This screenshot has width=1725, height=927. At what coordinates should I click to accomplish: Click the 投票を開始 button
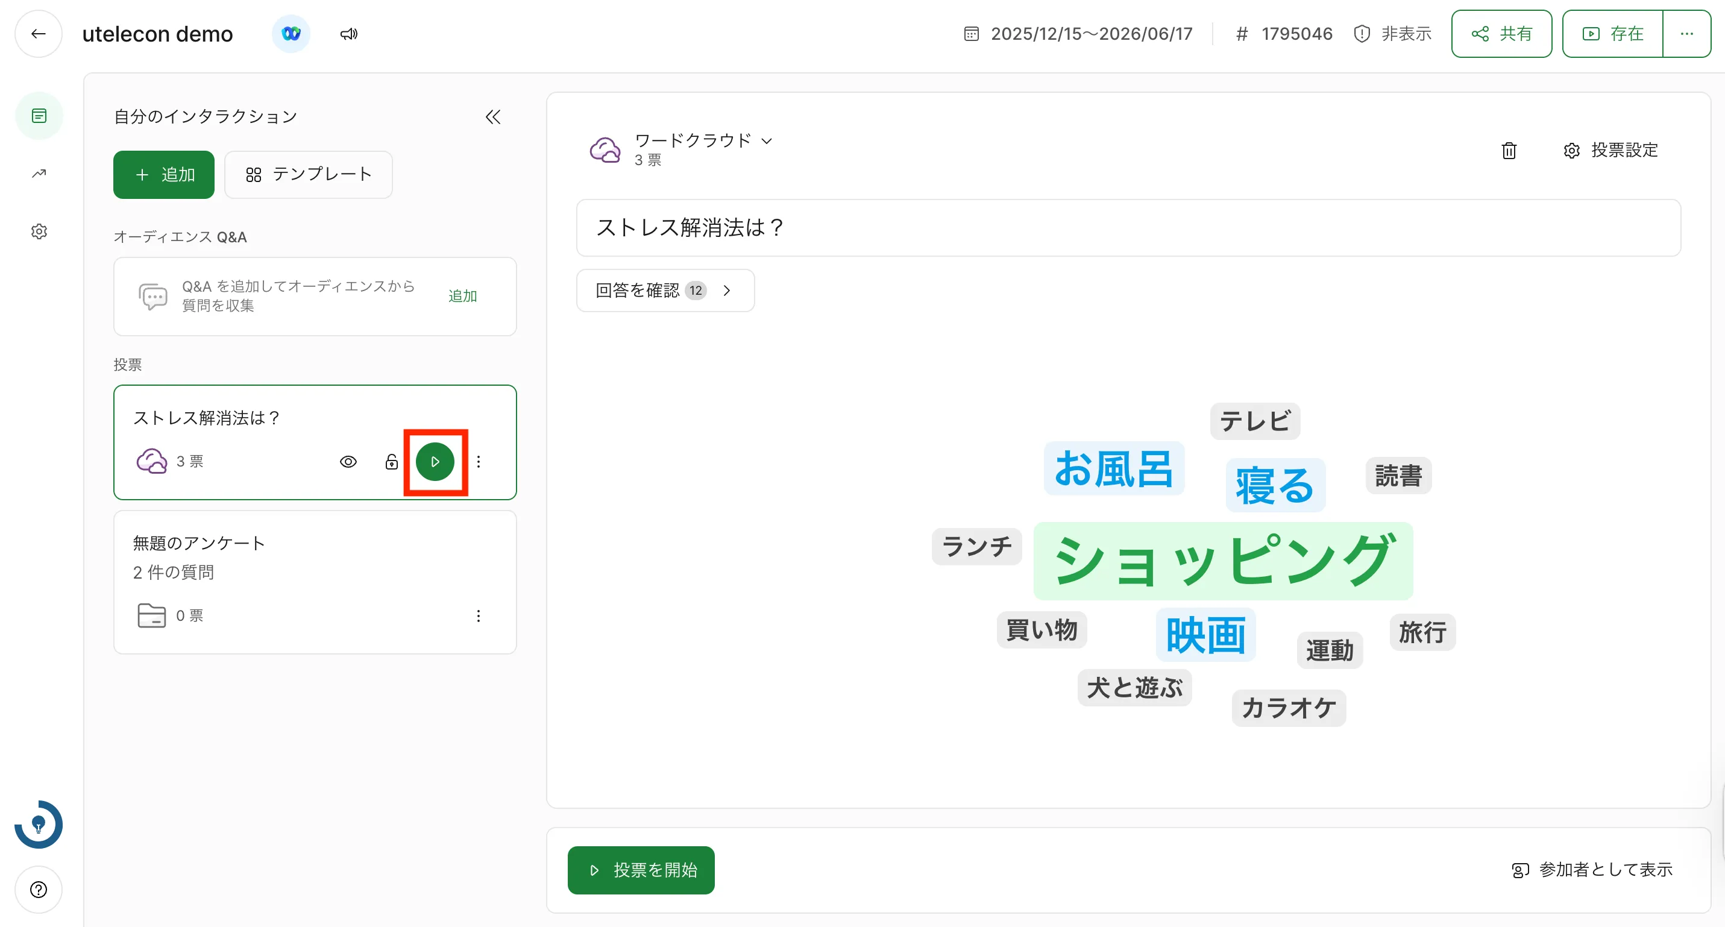tap(641, 869)
